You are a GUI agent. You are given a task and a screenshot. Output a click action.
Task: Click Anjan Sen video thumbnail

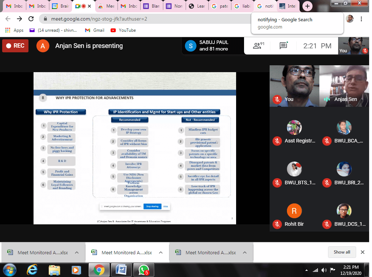click(x=344, y=86)
